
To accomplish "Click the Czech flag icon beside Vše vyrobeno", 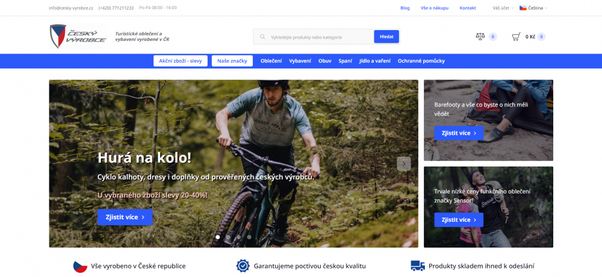I will 80,266.
